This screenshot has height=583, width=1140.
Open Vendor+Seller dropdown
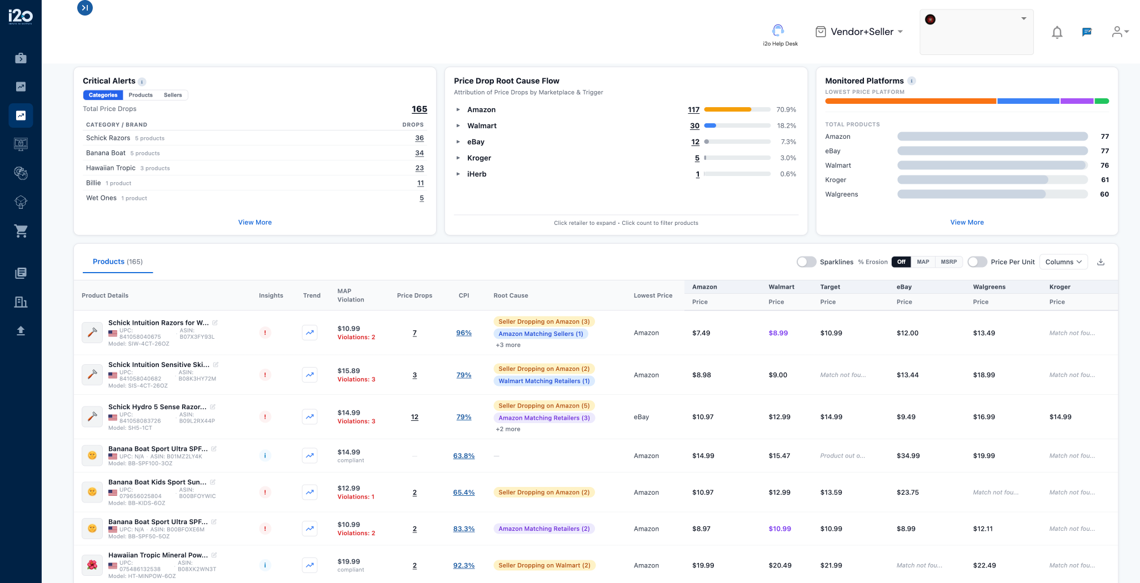pos(859,32)
